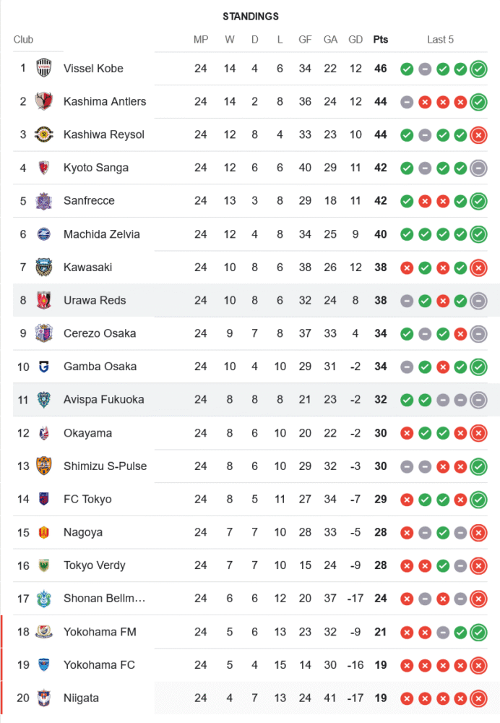500x723 pixels.
Task: Click Vissel Kobe's latest match win indicator
Action: (478, 69)
